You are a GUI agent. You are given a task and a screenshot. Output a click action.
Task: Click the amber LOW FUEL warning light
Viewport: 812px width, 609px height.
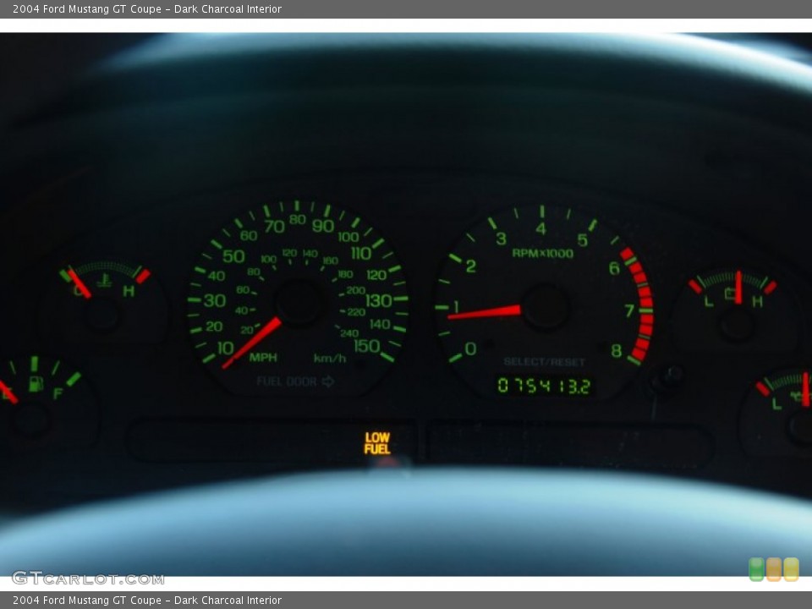point(377,443)
